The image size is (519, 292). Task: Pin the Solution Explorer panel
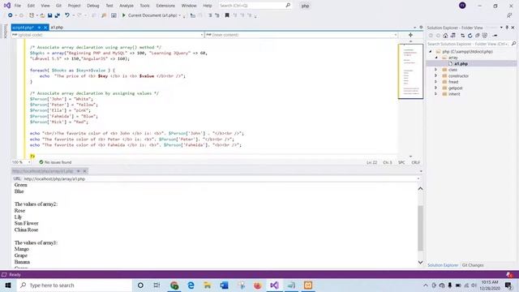[507, 28]
